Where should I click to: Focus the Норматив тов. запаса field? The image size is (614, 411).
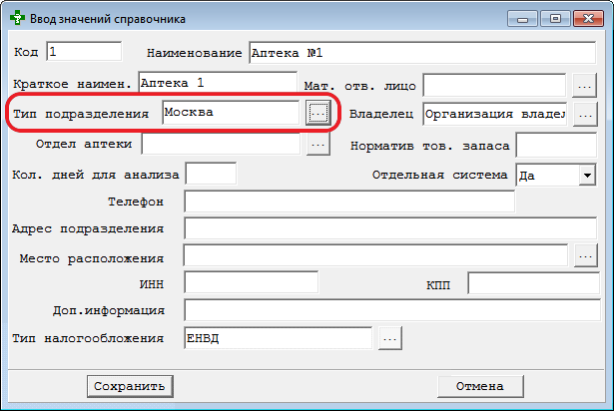[x=556, y=146]
